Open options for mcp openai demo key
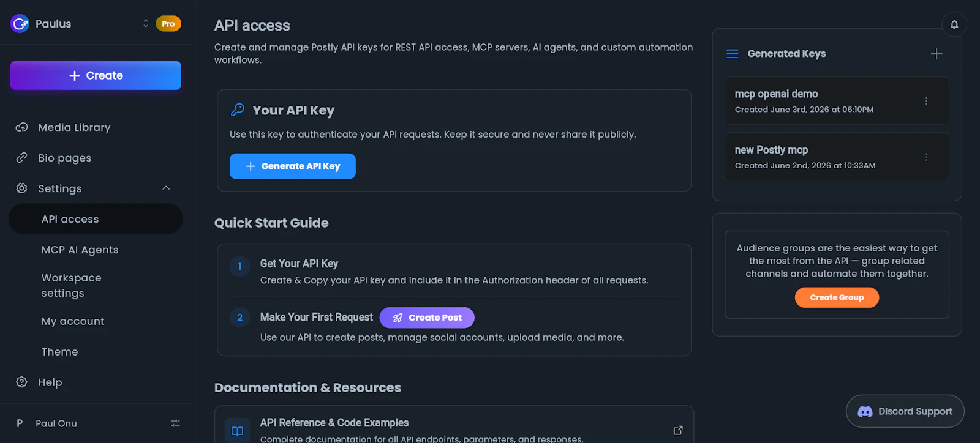The width and height of the screenshot is (980, 443). coord(926,101)
